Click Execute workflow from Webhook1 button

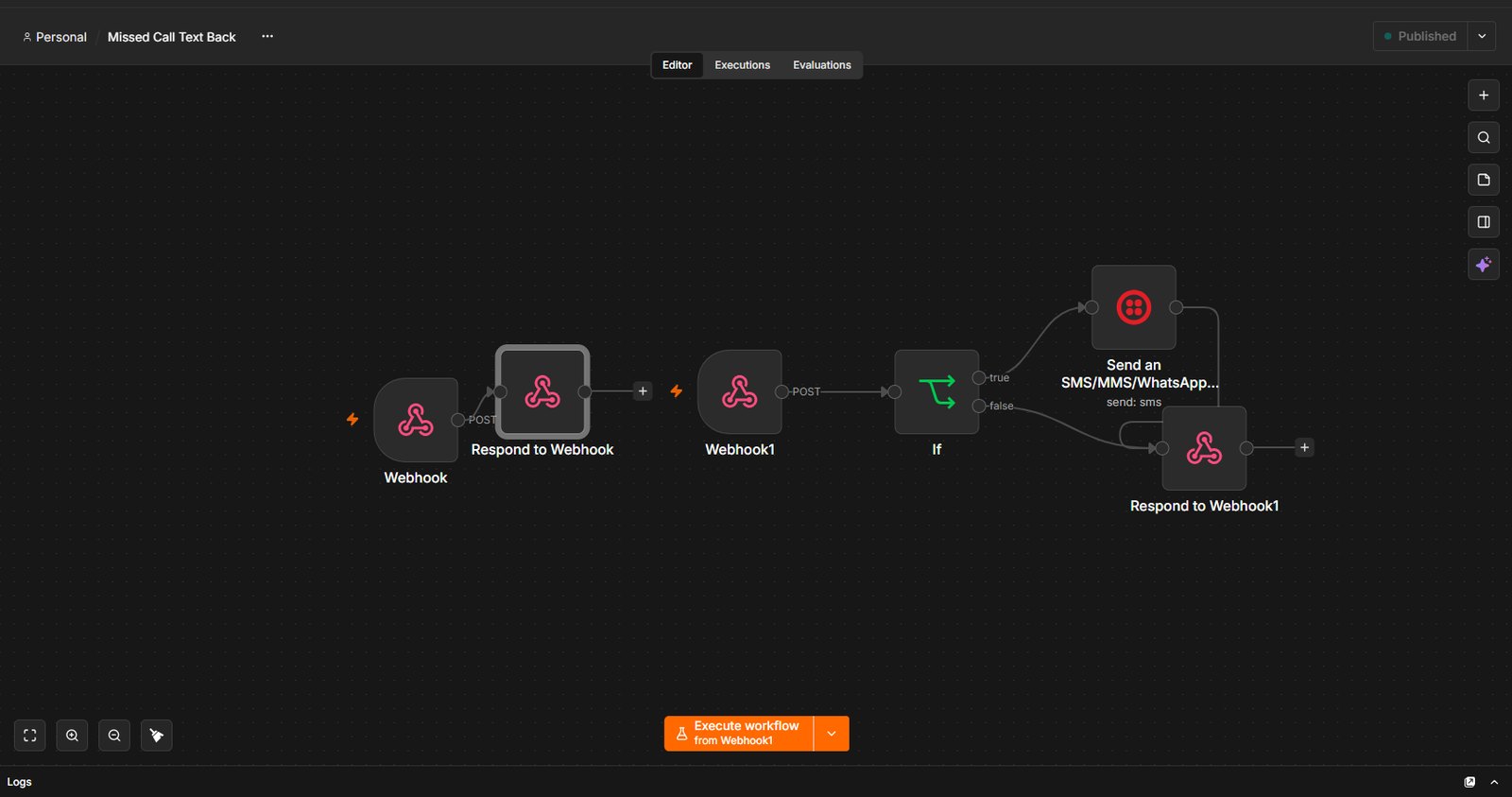[x=739, y=734]
